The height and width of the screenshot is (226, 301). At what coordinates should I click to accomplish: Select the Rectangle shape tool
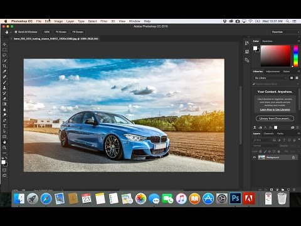tap(4, 137)
